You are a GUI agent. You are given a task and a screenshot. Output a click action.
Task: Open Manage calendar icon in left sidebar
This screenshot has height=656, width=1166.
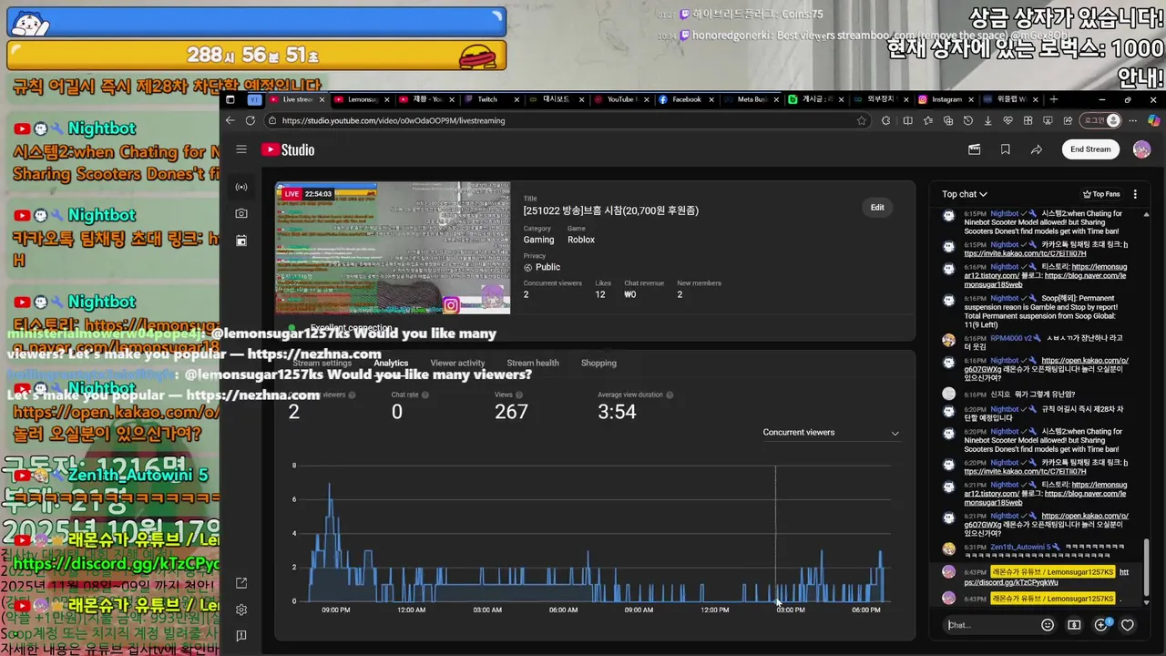click(x=241, y=241)
